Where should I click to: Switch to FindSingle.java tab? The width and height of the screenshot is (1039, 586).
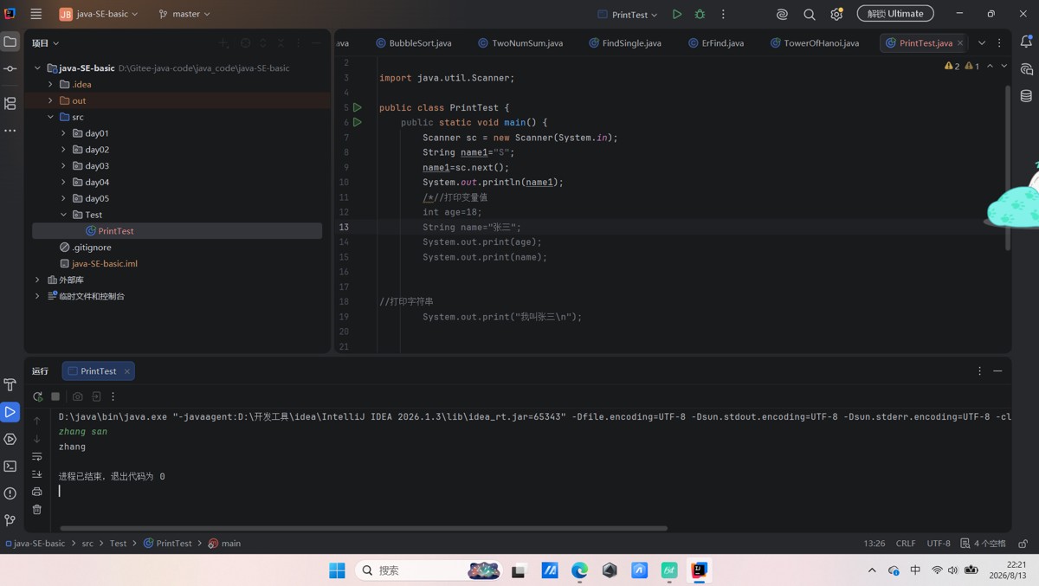tap(625, 42)
